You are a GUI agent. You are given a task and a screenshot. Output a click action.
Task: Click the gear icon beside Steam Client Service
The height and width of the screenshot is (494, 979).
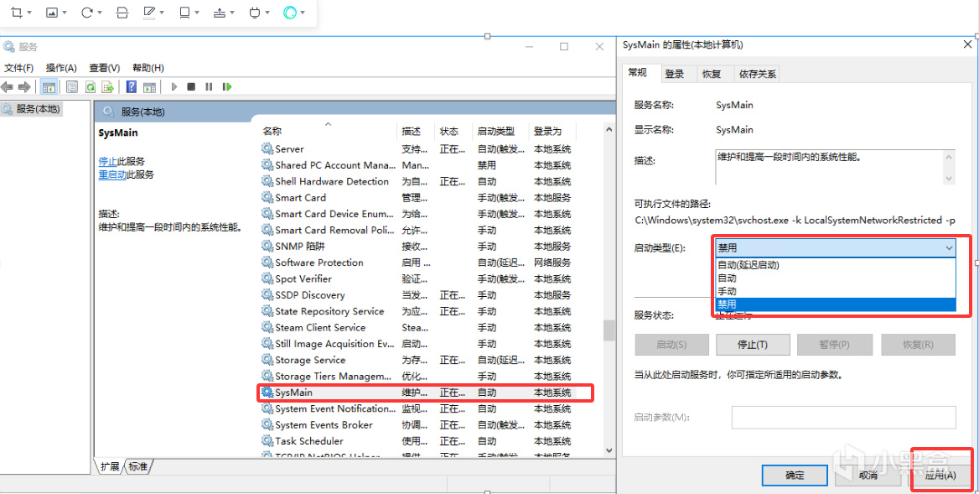267,328
